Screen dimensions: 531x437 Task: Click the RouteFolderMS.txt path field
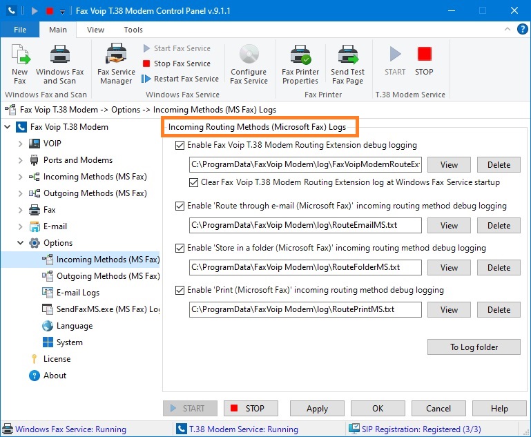point(305,267)
